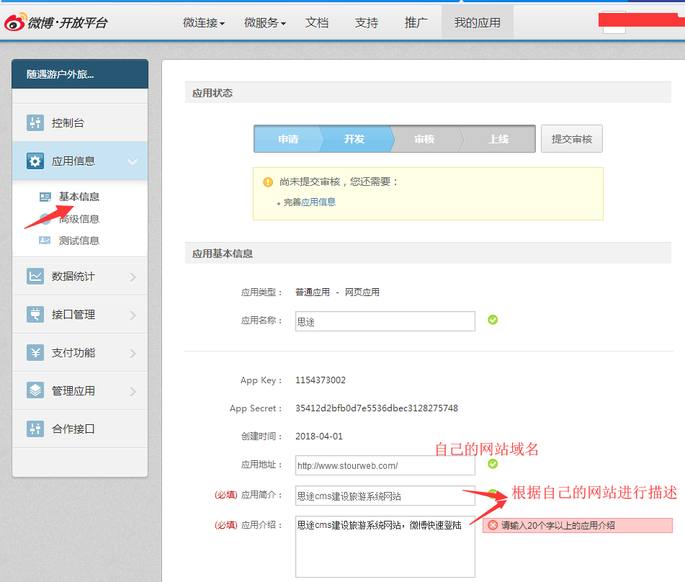Click the 数据统计 chart icon
Image resolution: width=685 pixels, height=582 pixels.
click(x=35, y=277)
